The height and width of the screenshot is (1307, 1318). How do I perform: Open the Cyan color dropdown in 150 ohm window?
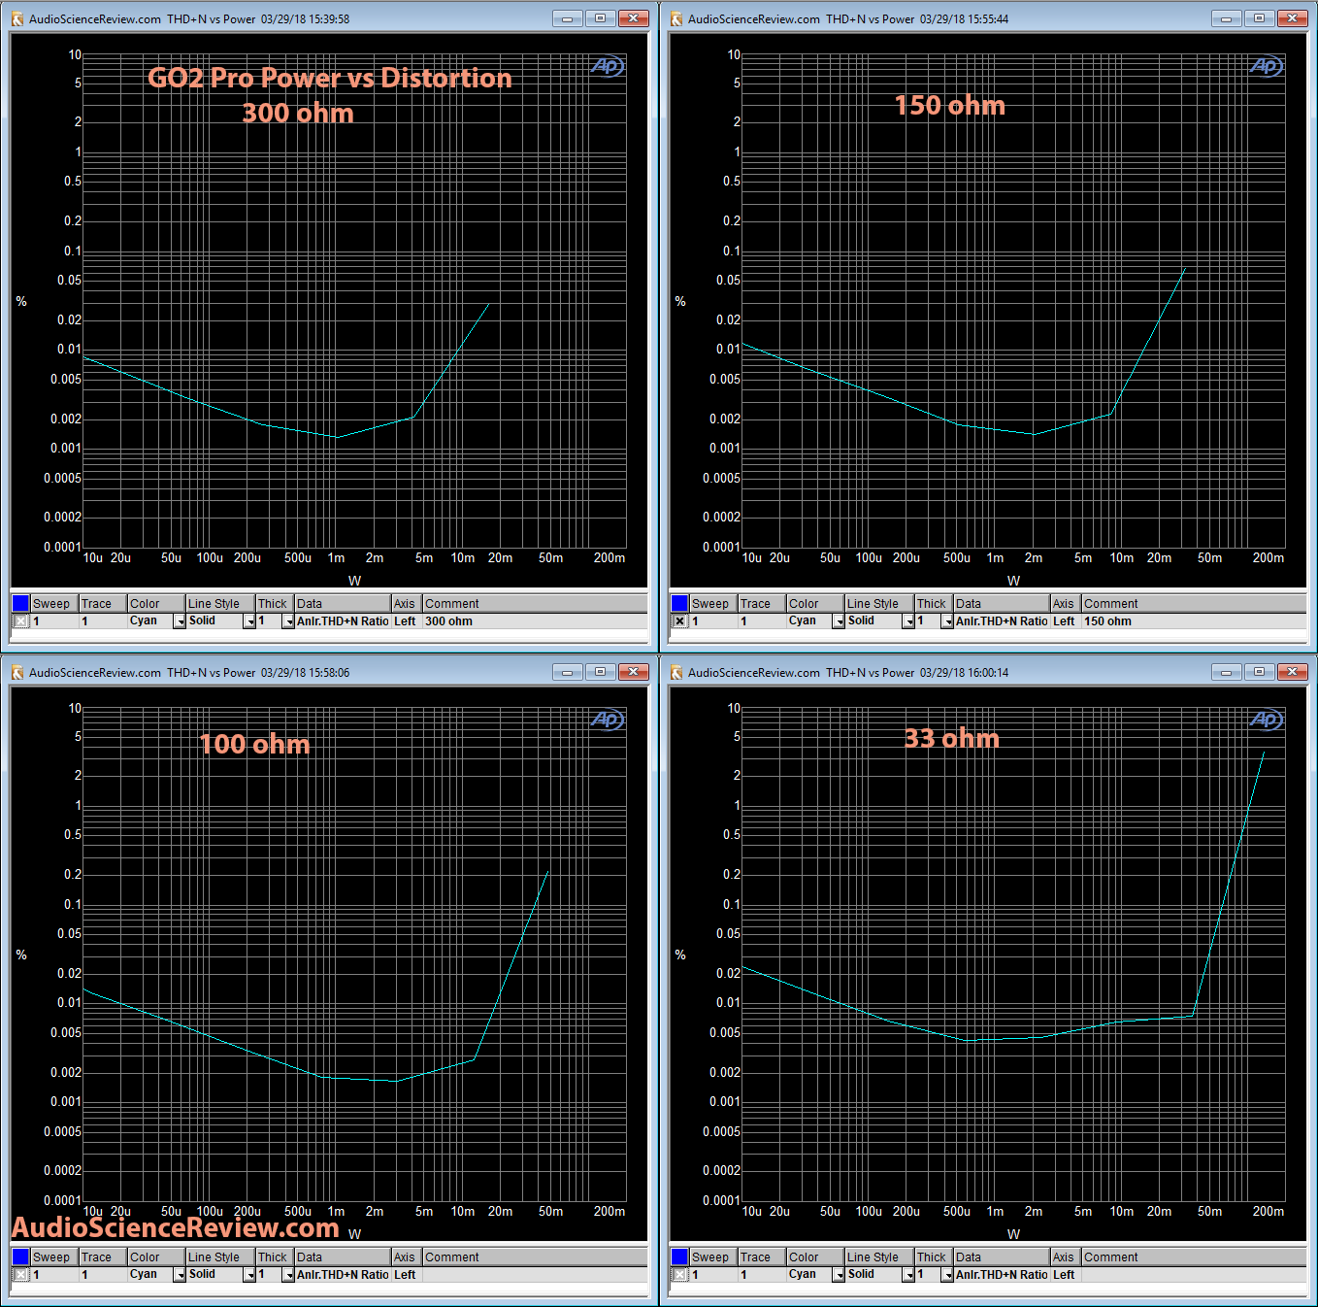click(x=839, y=621)
